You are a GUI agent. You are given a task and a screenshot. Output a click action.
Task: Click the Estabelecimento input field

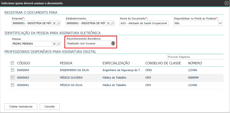pyautogui.click(x=86, y=23)
